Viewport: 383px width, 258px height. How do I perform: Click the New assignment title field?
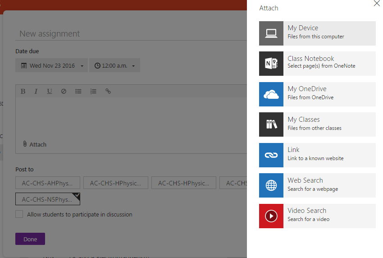coord(131,33)
